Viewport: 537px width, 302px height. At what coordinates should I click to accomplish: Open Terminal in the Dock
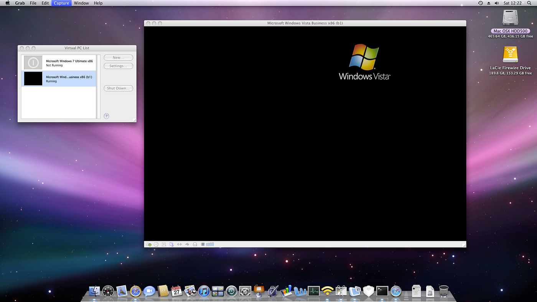(x=382, y=291)
